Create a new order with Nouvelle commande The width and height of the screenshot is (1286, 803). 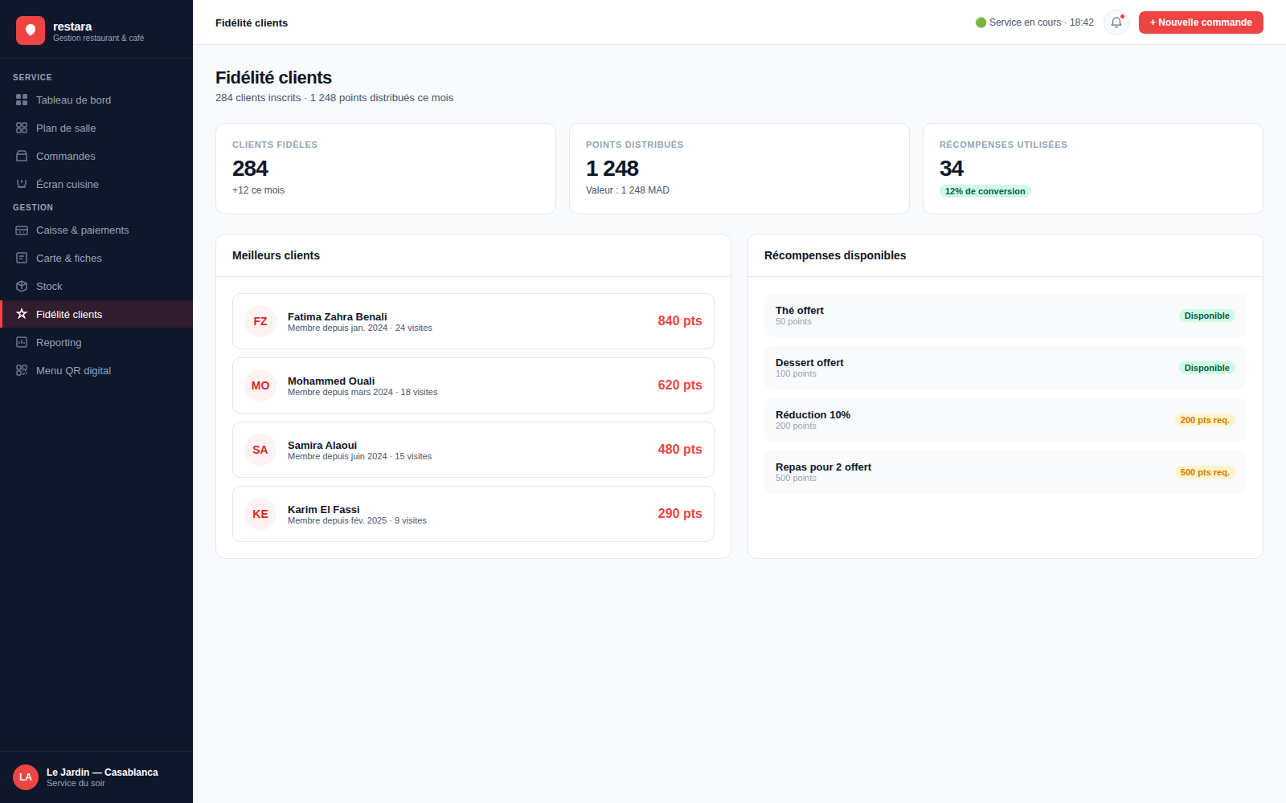point(1201,22)
